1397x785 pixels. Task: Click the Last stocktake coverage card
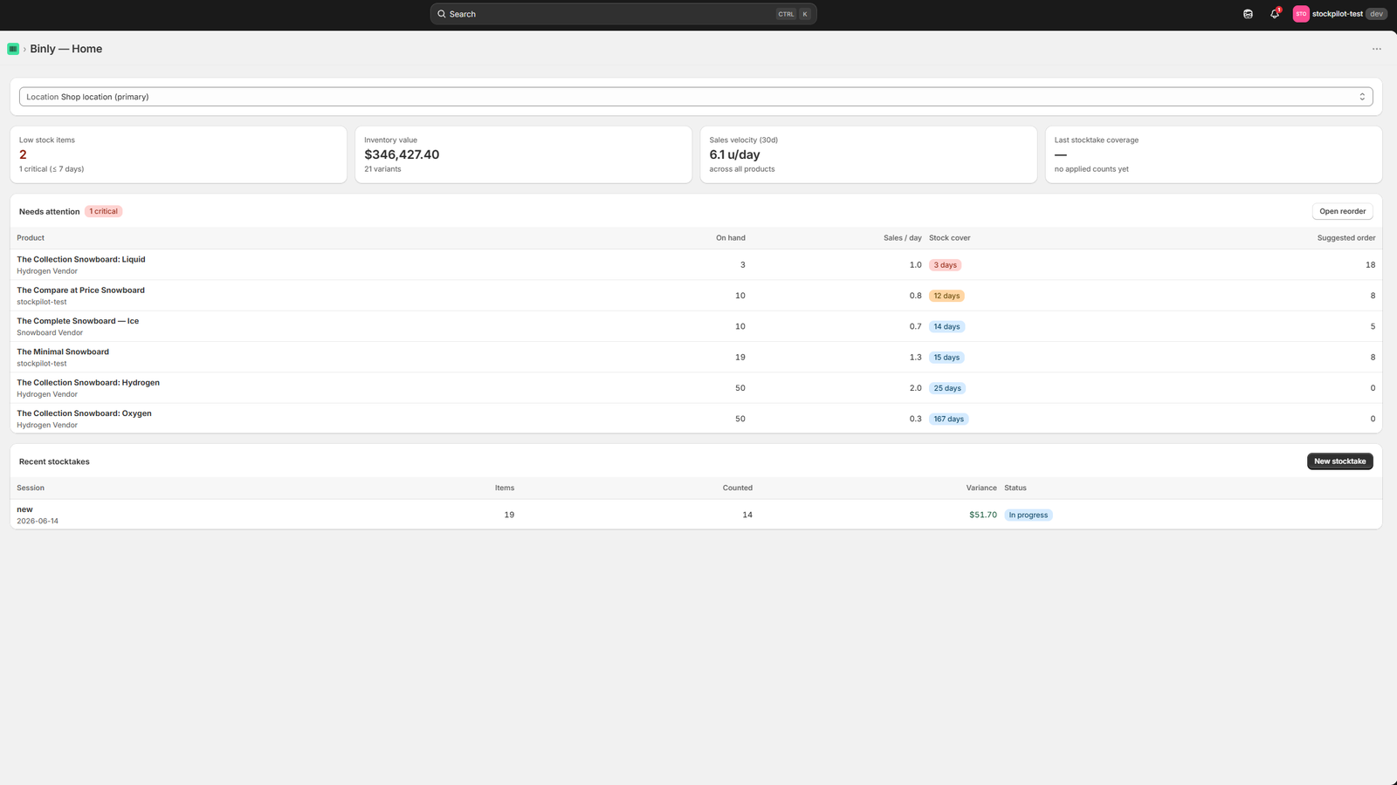click(x=1214, y=154)
